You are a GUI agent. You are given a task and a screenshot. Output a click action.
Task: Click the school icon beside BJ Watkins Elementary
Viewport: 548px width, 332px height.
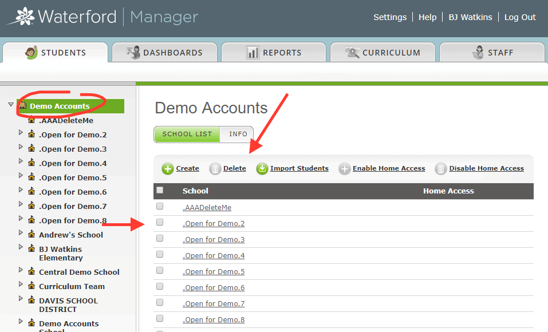tap(31, 248)
